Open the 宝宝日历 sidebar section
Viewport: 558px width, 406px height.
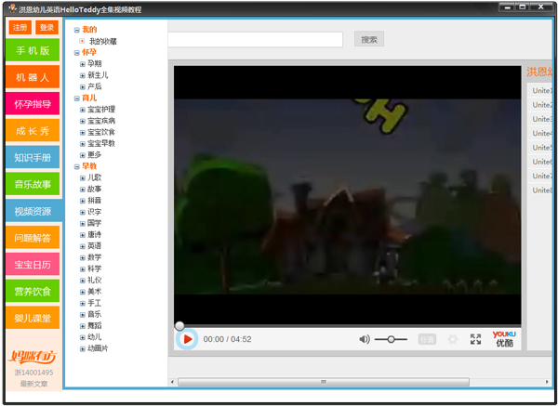coord(33,264)
